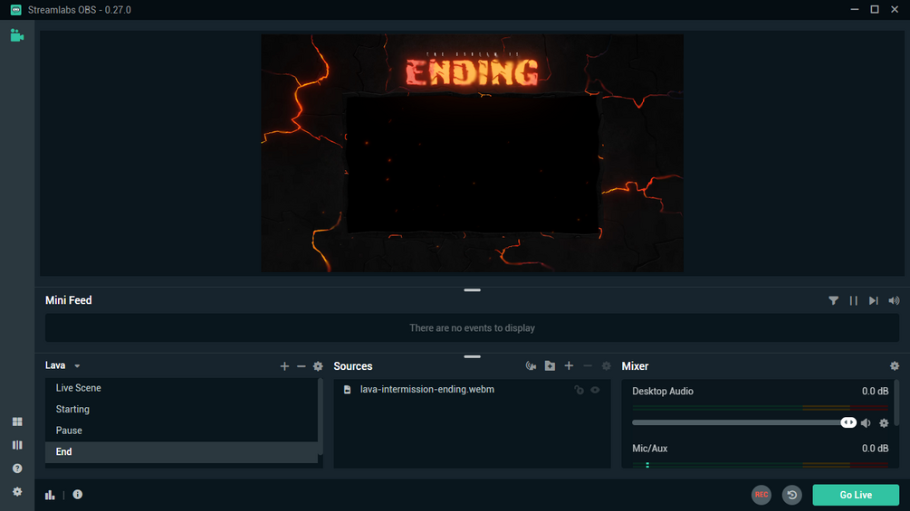The height and width of the screenshot is (511, 910).
Task: Click the Sources panel heading
Action: pos(353,366)
